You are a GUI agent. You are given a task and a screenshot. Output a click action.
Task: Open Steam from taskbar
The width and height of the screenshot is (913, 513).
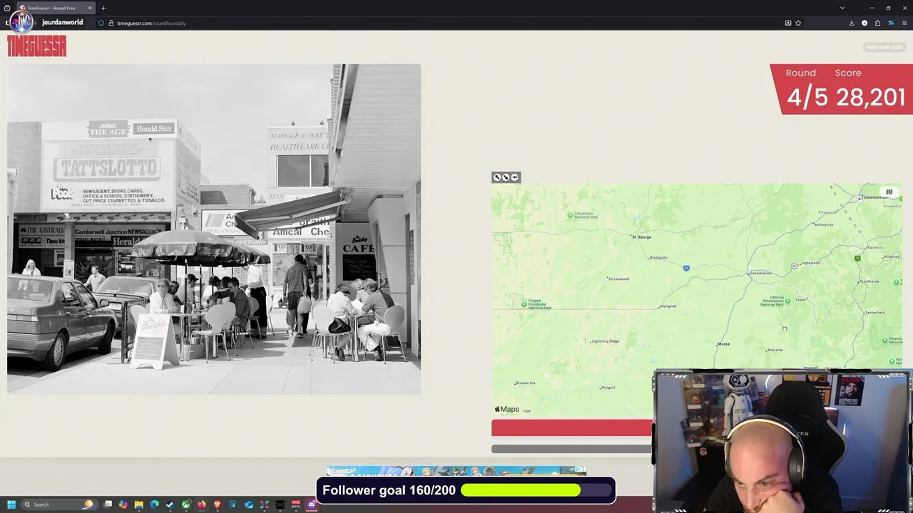tap(170, 504)
